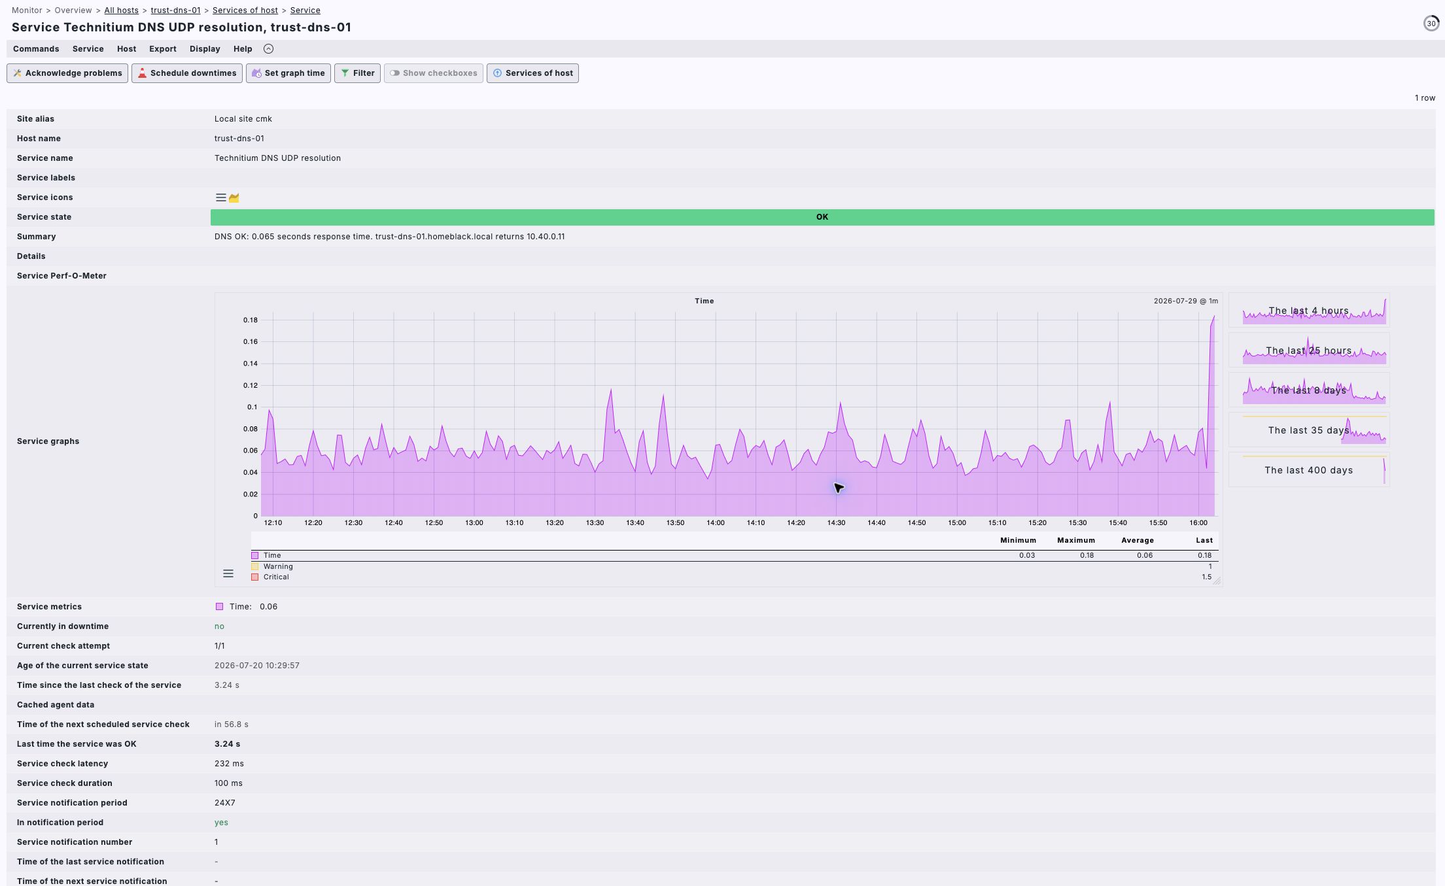Screen dimensions: 1445x886
Task: Toggle Show checkboxes switch
Action: [434, 73]
